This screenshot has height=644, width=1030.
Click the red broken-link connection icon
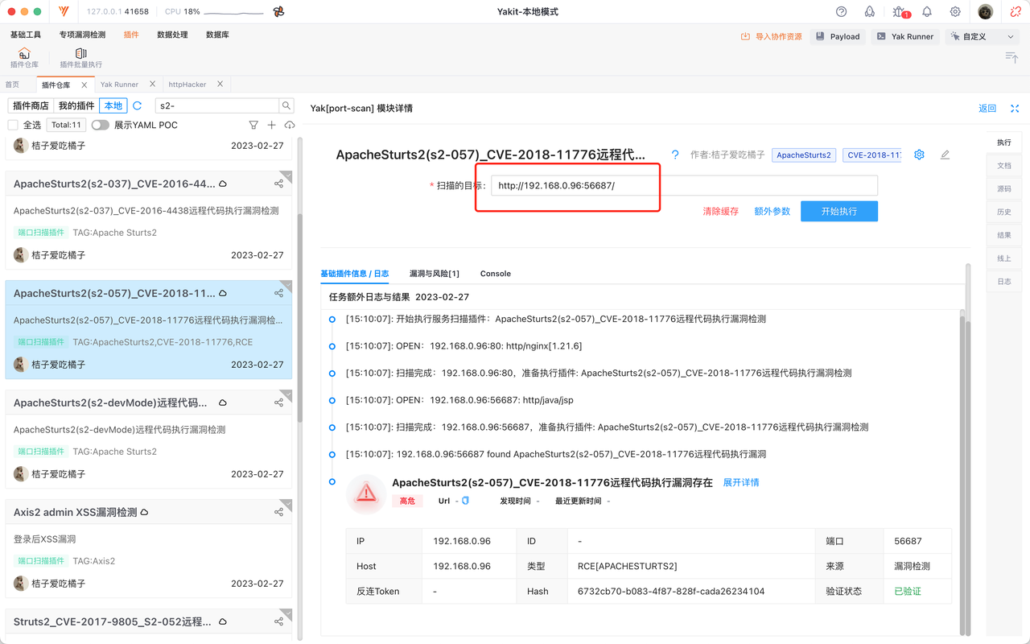coord(1016,12)
